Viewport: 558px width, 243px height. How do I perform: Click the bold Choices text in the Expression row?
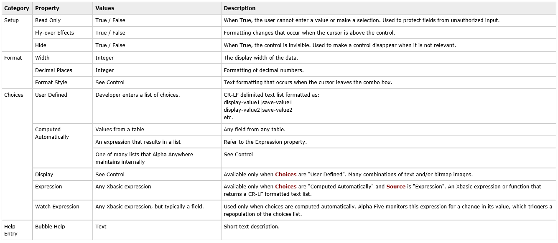click(x=286, y=187)
